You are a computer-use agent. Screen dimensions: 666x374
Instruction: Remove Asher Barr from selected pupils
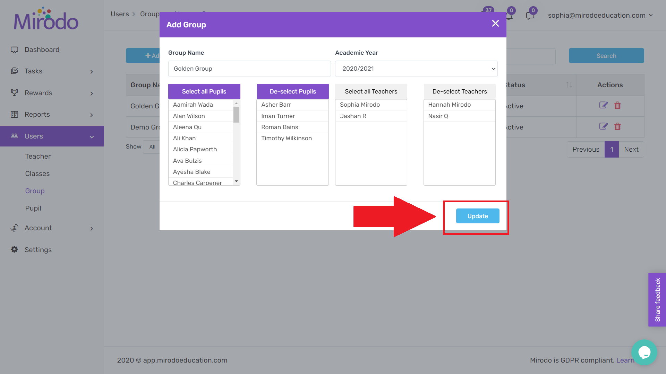point(292,105)
